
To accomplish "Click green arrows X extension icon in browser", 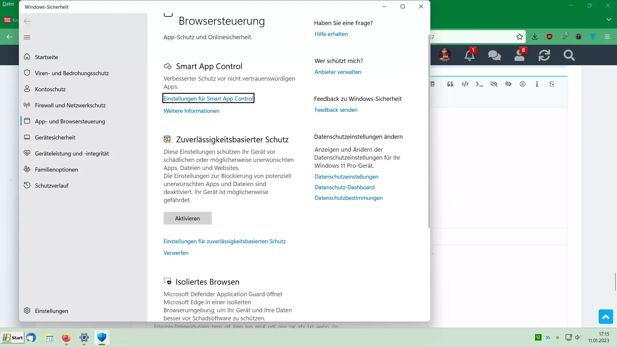I will 564,36.
